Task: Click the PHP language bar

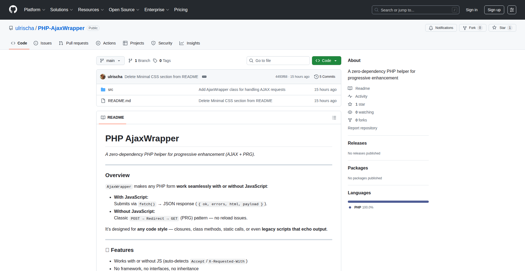Action: pyautogui.click(x=388, y=202)
